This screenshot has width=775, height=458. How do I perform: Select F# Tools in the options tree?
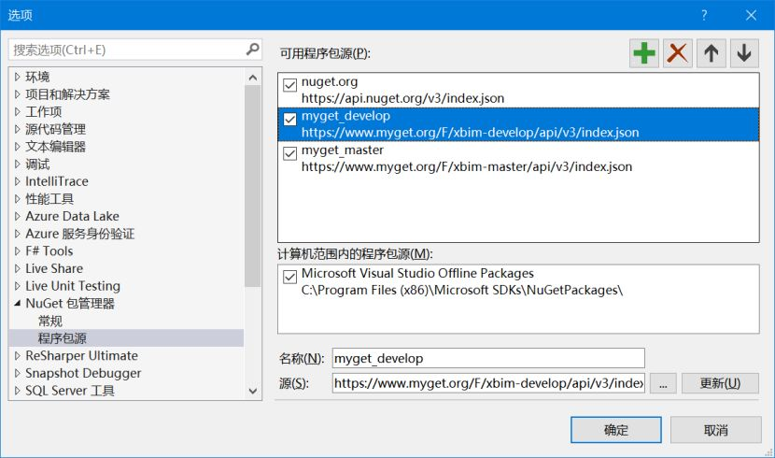49,250
